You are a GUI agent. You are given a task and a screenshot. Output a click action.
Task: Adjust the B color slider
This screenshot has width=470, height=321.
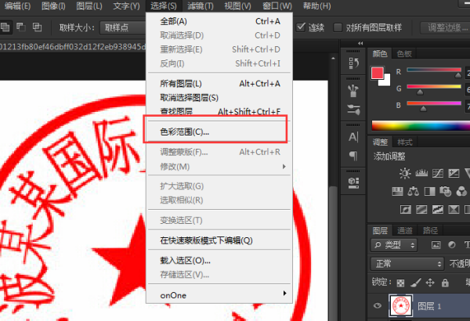434,105
